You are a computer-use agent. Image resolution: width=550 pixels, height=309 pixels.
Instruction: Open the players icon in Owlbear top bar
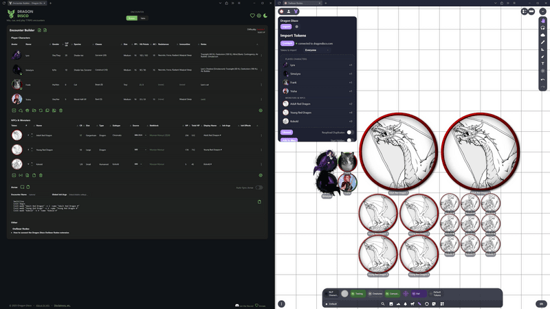point(289,12)
